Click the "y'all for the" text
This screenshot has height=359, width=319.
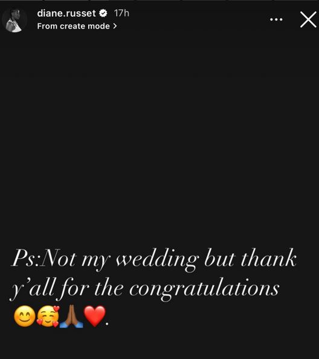click(67, 289)
